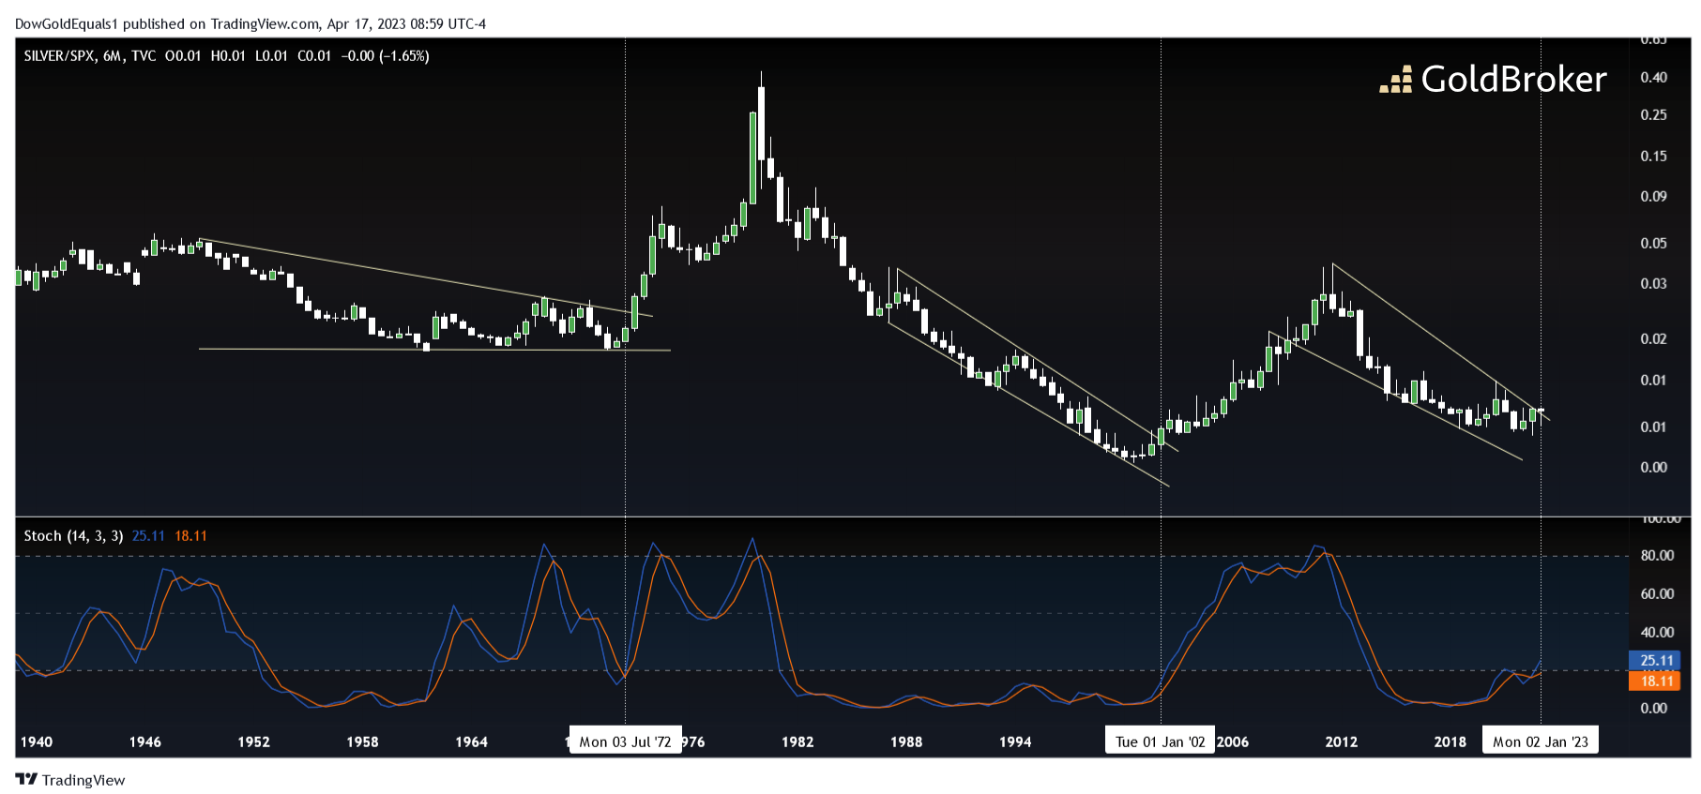Screen dimensions: 1701x794
Task: Select the Mon 02 Jan '23 date marker
Action: click(1540, 742)
